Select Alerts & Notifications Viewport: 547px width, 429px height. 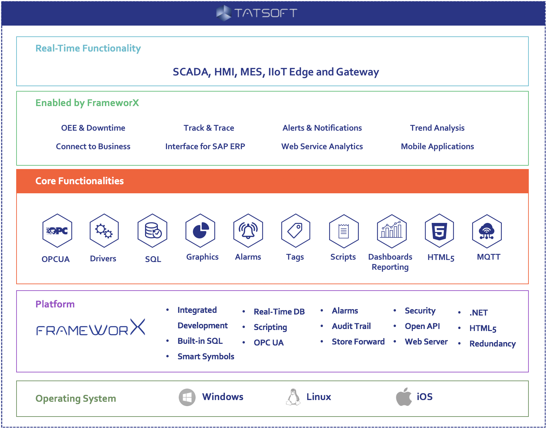[322, 128]
